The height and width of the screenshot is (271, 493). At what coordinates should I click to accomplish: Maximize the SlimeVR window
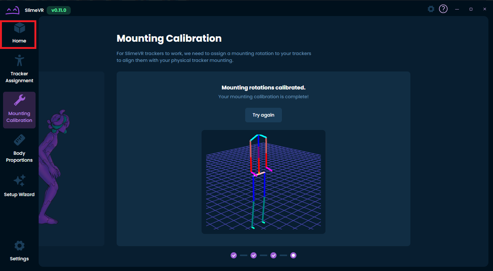[471, 9]
